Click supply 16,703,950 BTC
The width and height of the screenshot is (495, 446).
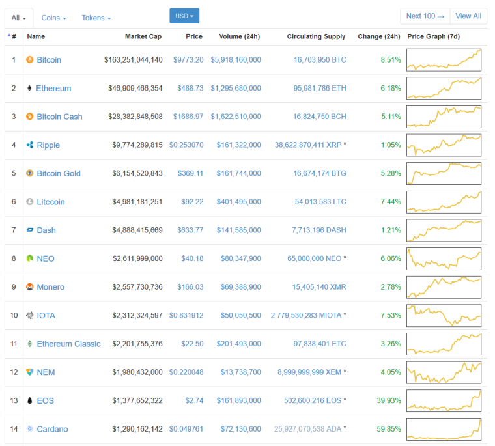[x=320, y=60]
